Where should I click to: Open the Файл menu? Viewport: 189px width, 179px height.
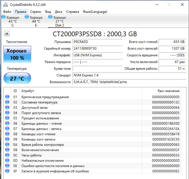[x=7, y=12]
